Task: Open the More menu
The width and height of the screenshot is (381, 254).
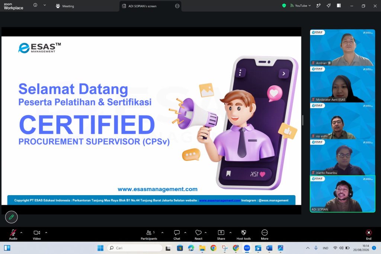Action: (265, 235)
